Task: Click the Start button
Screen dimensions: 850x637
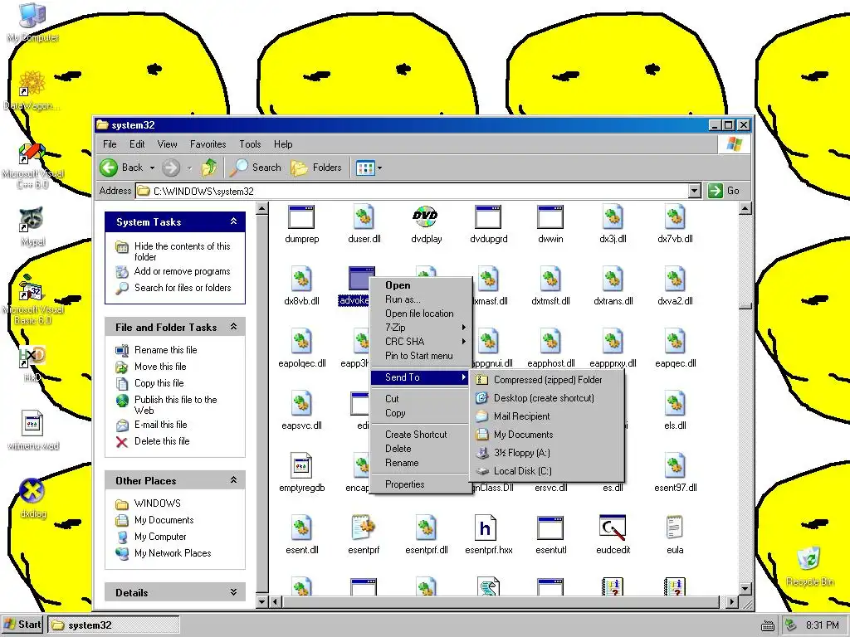Action: click(x=22, y=625)
